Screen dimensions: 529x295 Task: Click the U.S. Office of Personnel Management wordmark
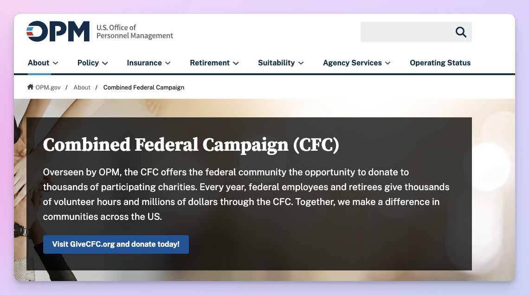[134, 32]
